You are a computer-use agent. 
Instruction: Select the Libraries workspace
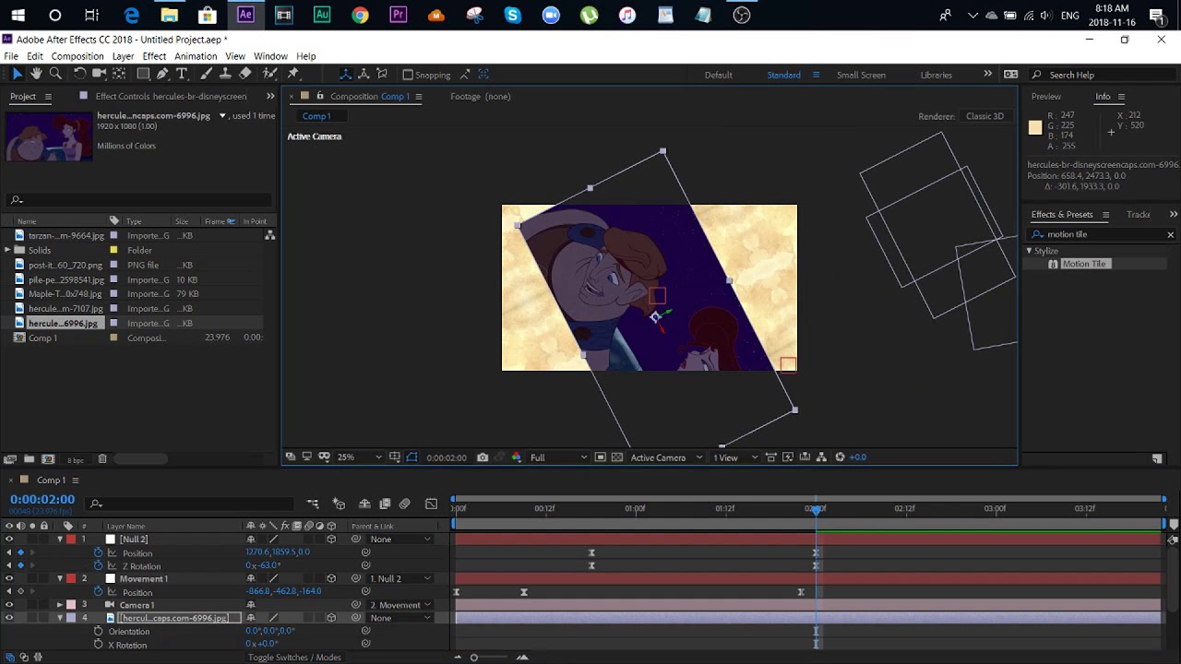[x=936, y=75]
